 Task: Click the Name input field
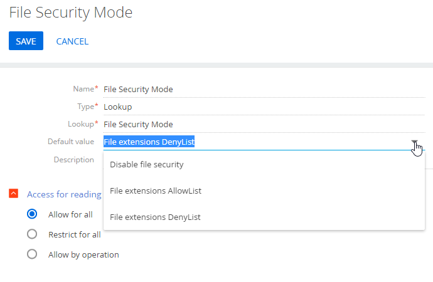(264, 90)
